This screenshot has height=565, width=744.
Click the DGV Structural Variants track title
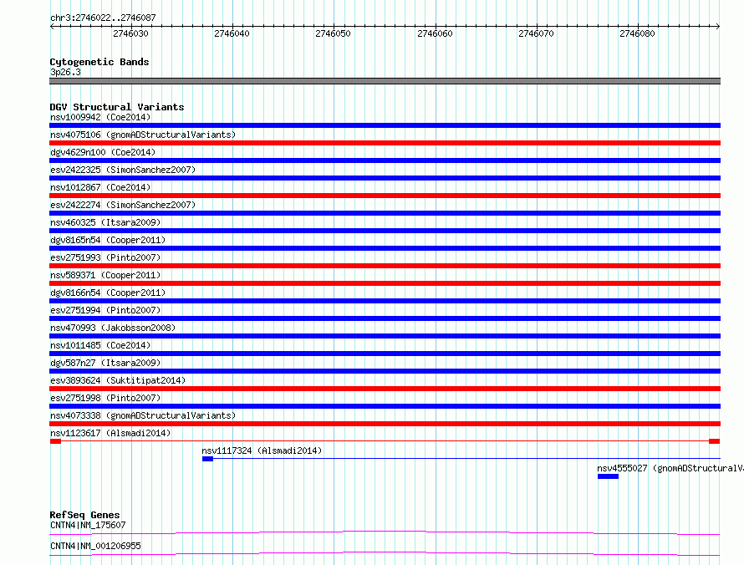[x=117, y=107]
